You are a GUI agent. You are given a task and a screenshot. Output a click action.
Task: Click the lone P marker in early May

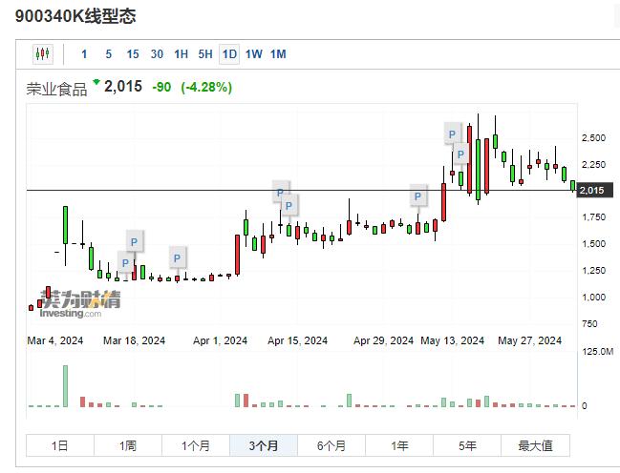tap(417, 197)
